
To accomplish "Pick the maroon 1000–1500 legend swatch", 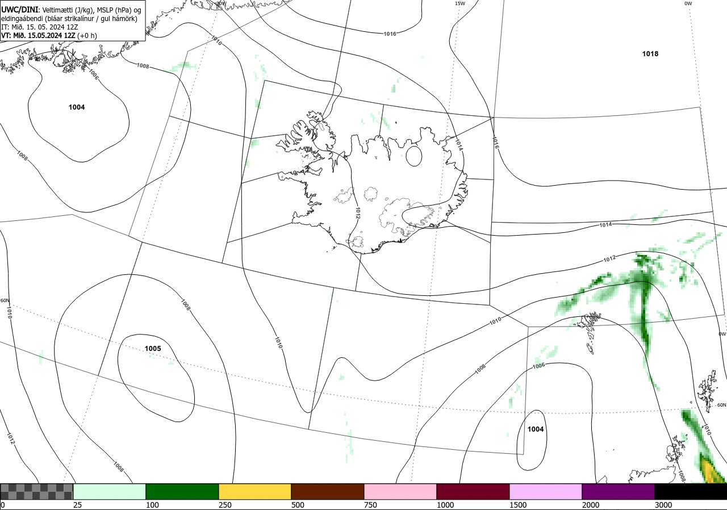I will [x=473, y=491].
